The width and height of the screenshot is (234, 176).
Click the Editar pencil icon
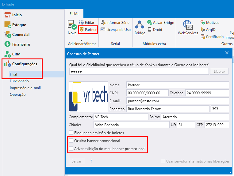[x=82, y=23]
